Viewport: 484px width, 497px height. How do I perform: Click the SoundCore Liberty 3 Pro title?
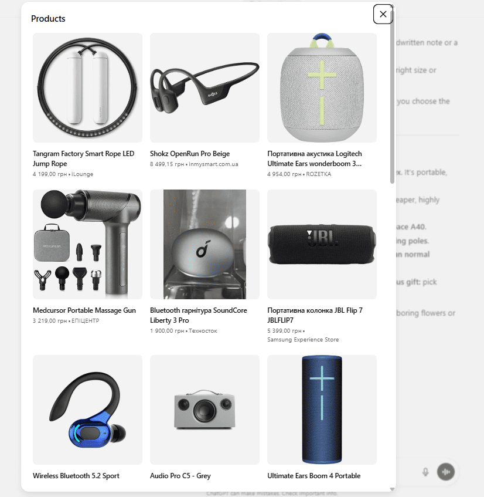point(199,315)
